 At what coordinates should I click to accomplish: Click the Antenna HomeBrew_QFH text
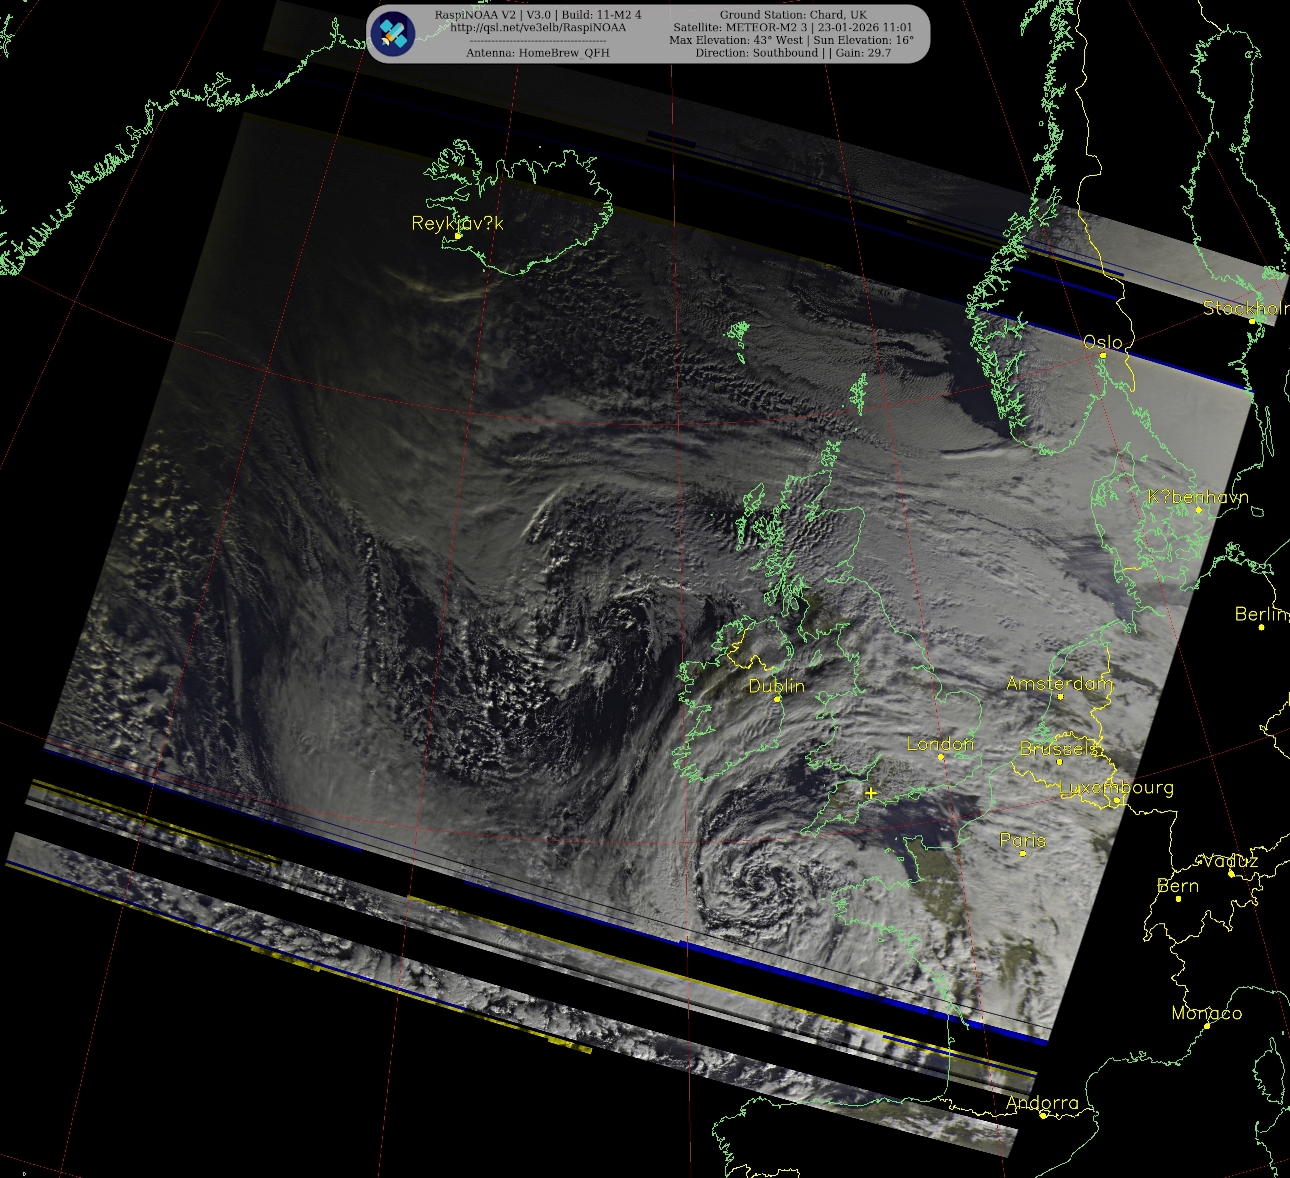(537, 53)
